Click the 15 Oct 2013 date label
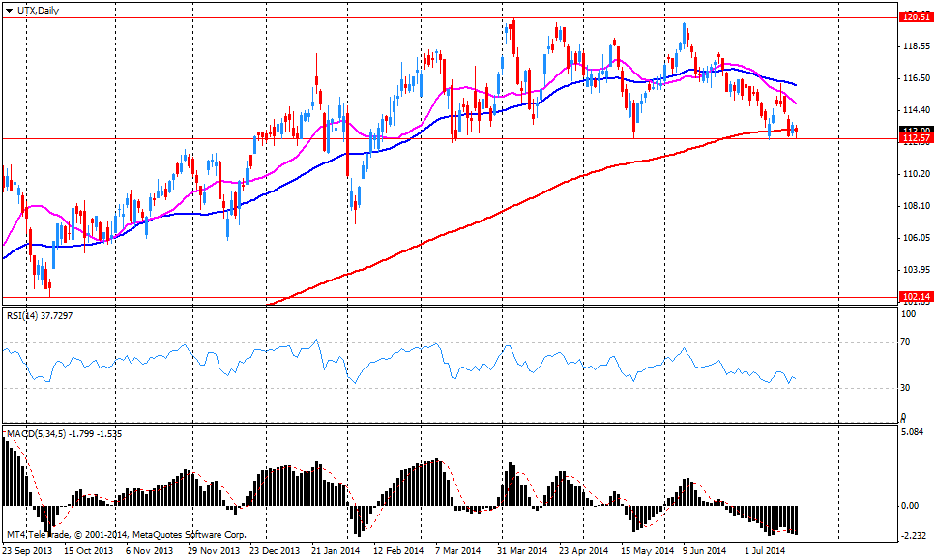 [88, 550]
